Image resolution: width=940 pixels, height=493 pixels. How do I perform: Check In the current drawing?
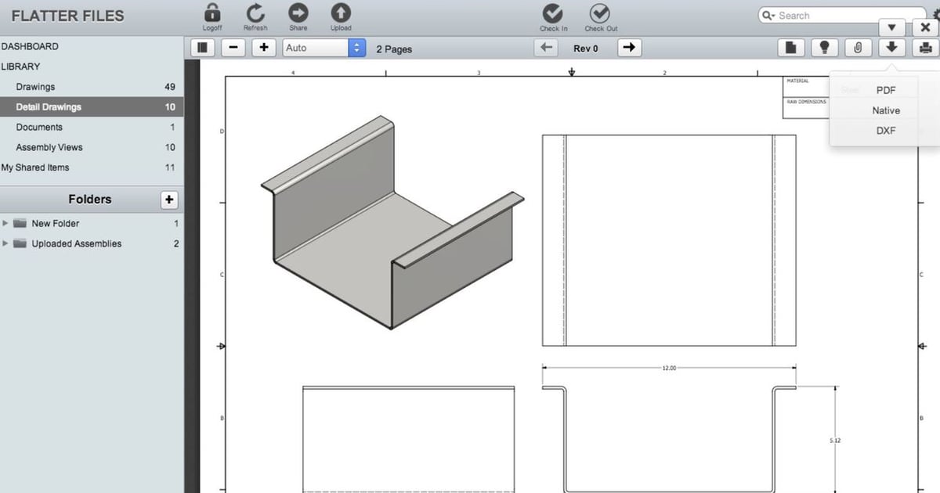tap(553, 13)
